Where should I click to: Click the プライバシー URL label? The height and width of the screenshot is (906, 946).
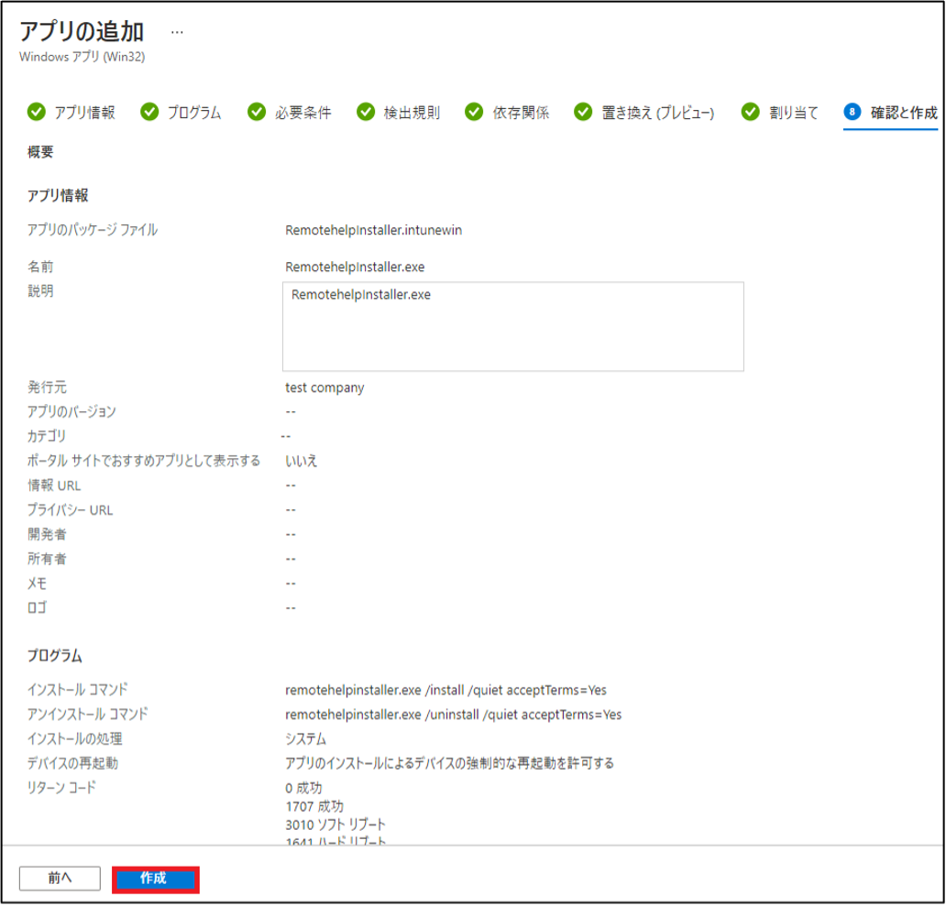tap(70, 510)
